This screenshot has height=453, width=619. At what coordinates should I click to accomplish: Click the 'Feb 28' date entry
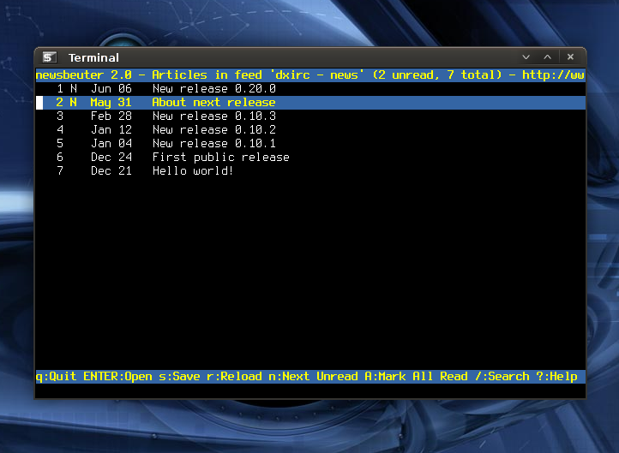pos(111,116)
